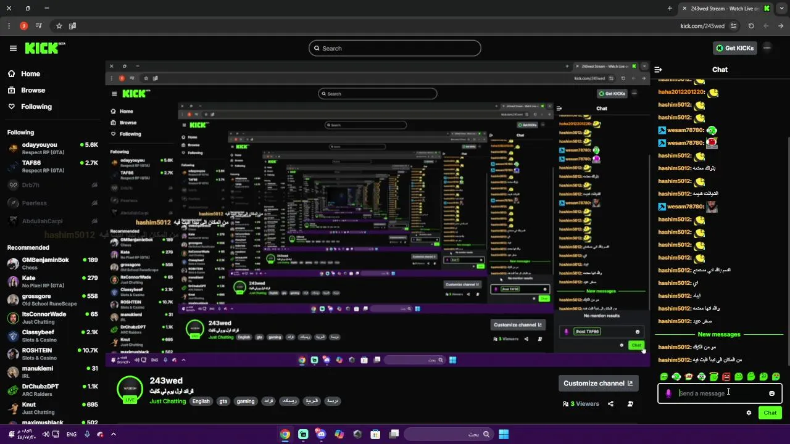Open ROSHTEIN Slots & Casino channel
Image resolution: width=790 pixels, height=444 pixels.
pos(52,354)
